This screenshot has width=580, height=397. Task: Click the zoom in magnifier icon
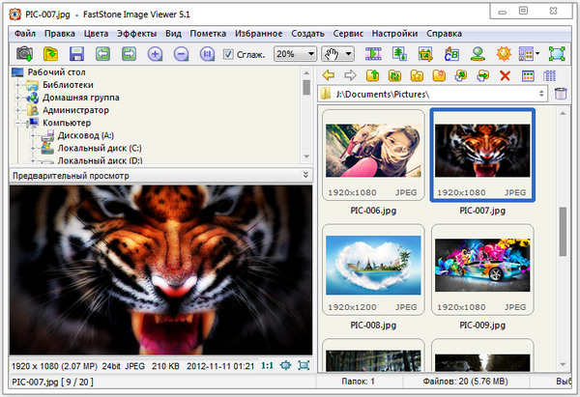click(x=155, y=54)
